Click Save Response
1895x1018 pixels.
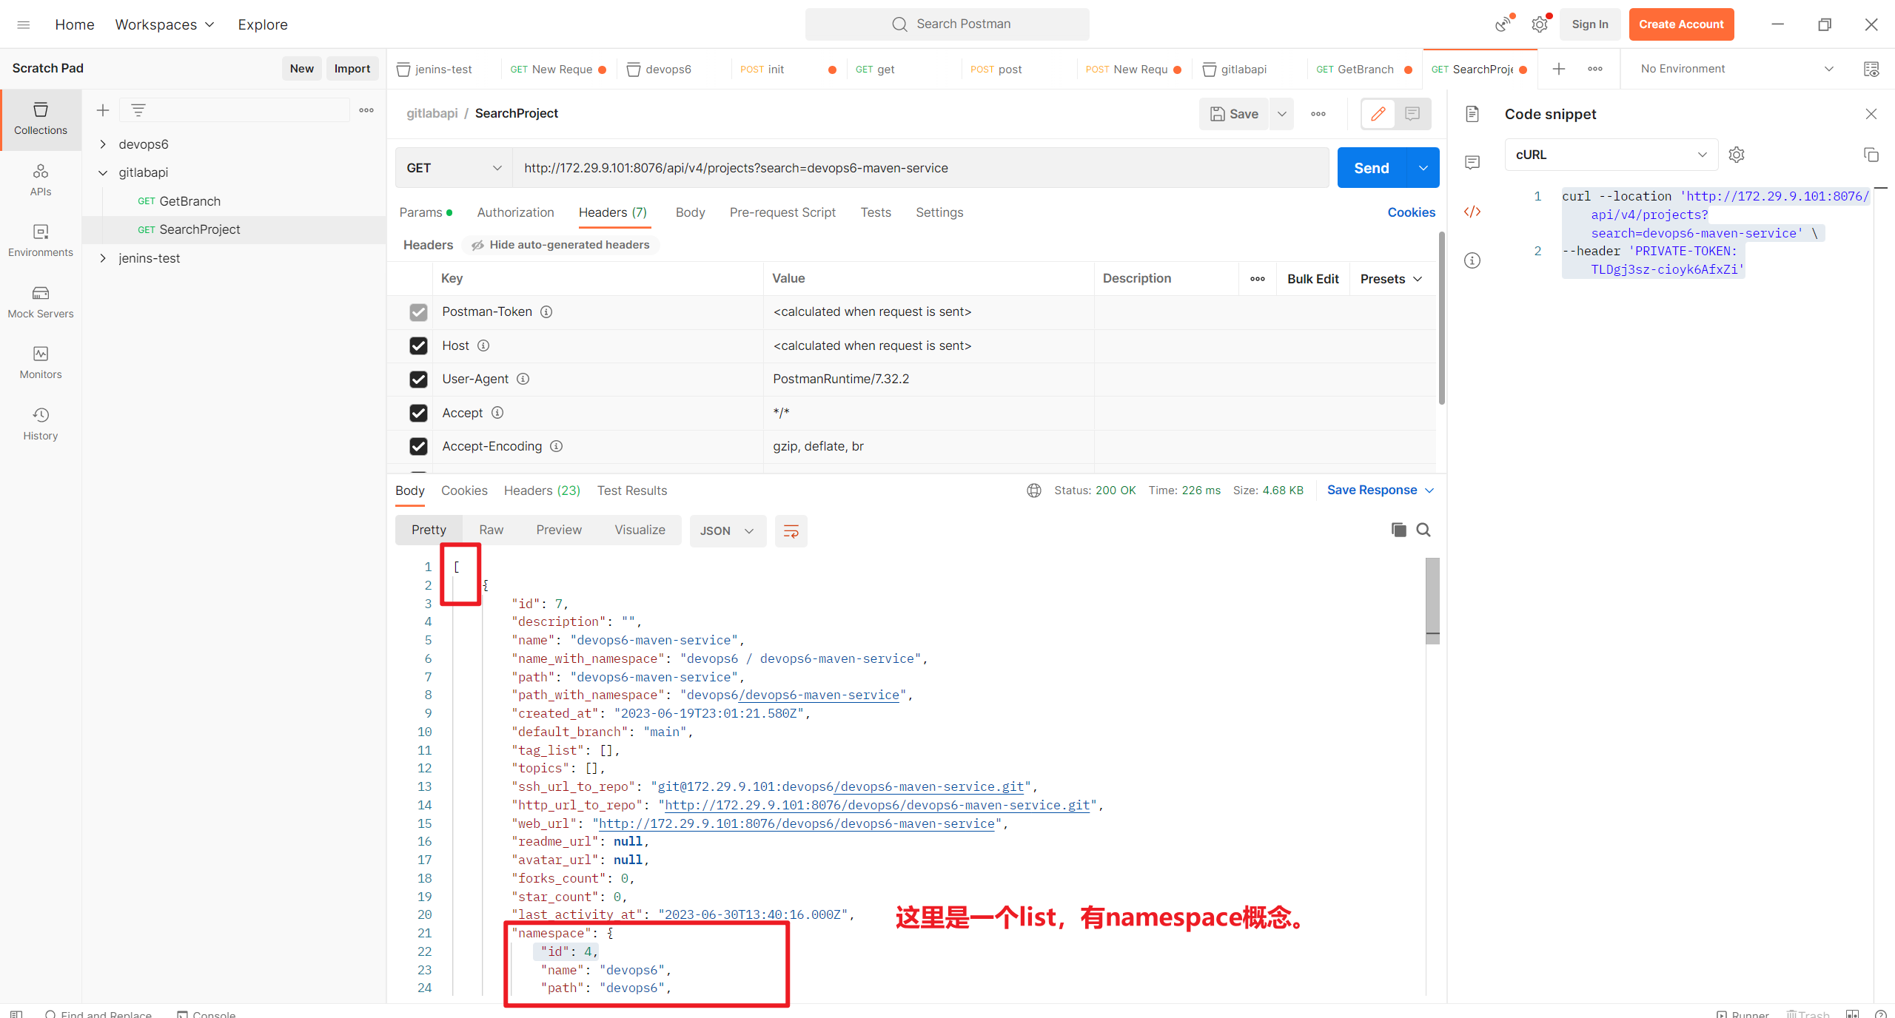pos(1372,490)
